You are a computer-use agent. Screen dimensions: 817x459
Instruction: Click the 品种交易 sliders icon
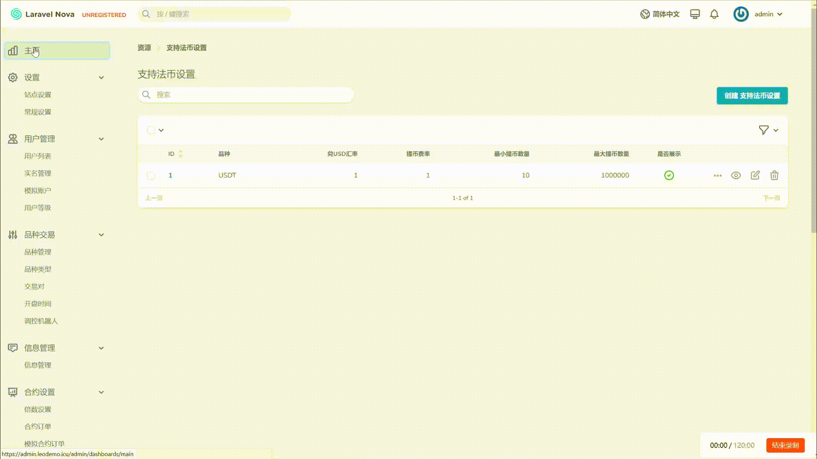click(13, 235)
